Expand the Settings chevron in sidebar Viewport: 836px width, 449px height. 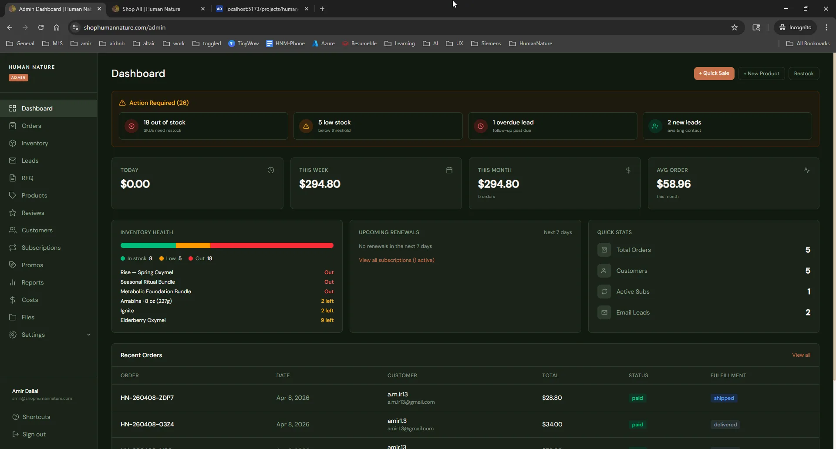pyautogui.click(x=89, y=335)
